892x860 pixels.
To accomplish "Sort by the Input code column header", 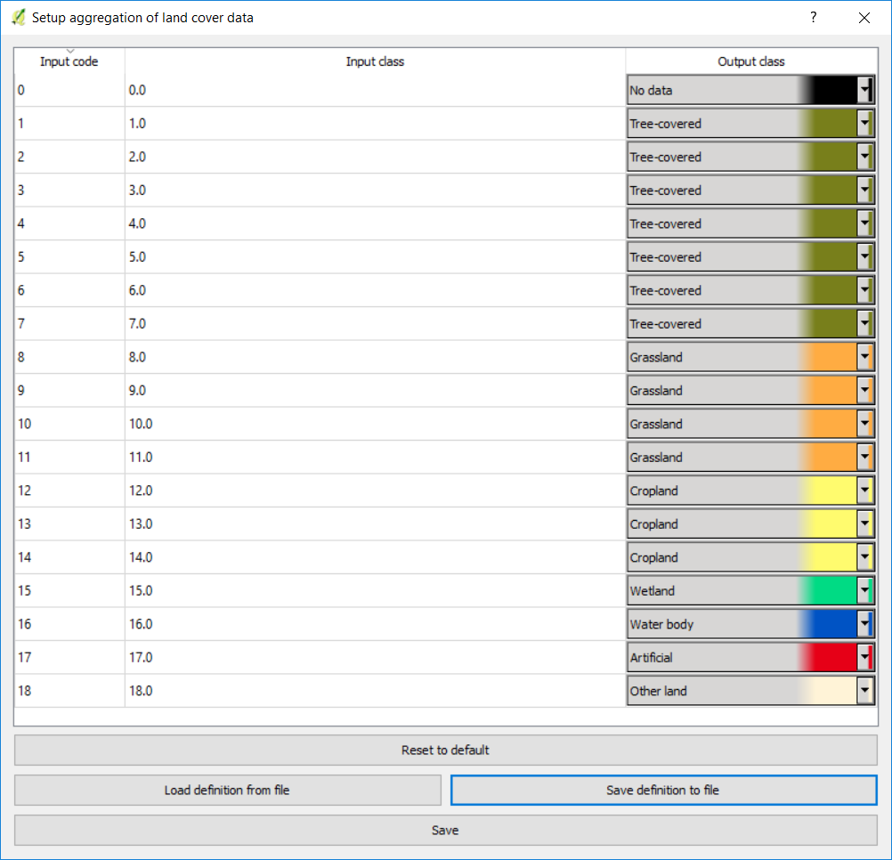I will click(69, 61).
